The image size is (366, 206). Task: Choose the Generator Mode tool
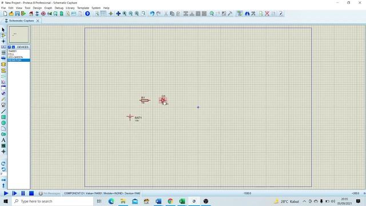tap(3, 93)
